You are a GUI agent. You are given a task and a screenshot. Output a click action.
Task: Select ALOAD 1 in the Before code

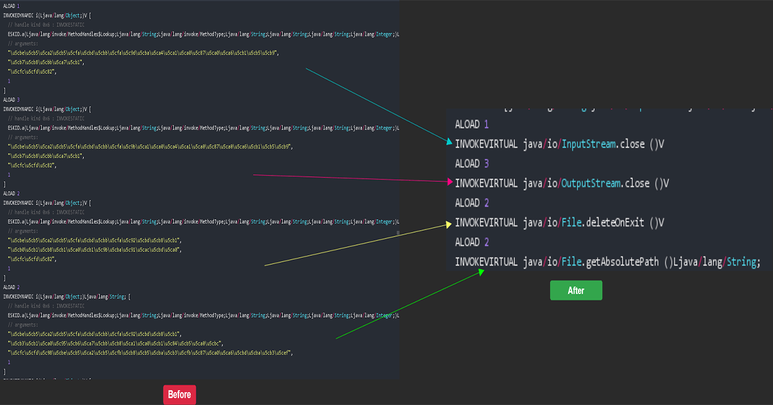(12, 5)
